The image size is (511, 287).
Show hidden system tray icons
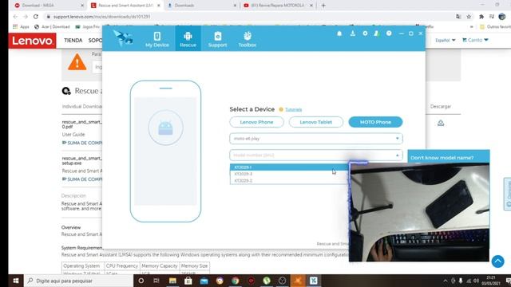point(446,281)
